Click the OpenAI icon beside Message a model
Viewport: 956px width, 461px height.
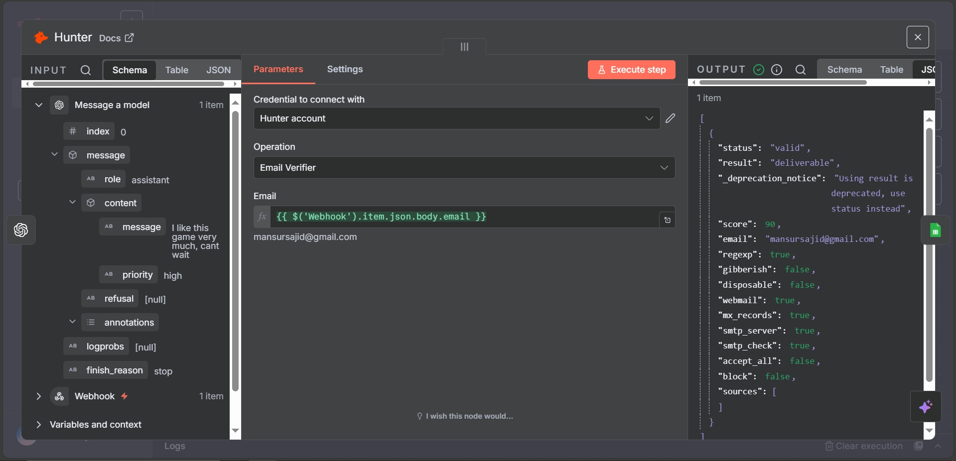click(x=59, y=105)
